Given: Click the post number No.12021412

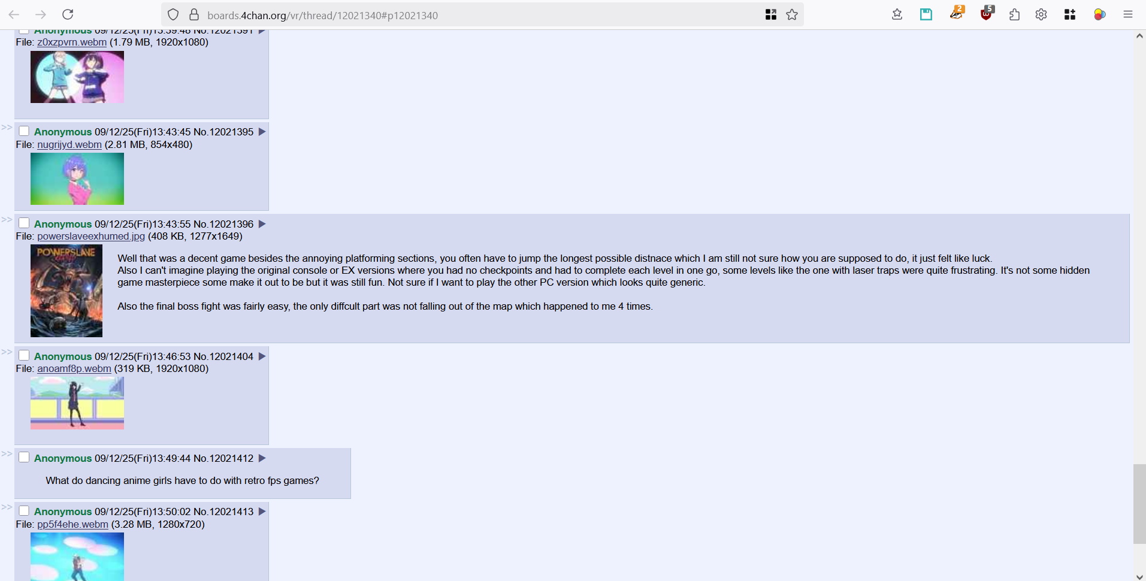Looking at the screenshot, I should point(223,458).
